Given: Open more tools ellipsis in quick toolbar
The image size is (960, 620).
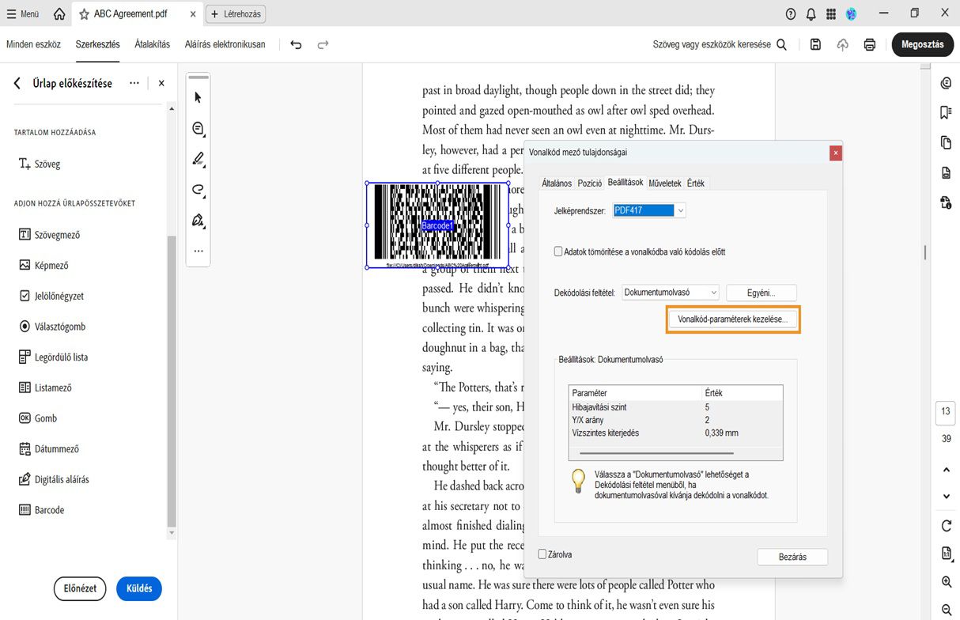Looking at the screenshot, I should pos(198,251).
